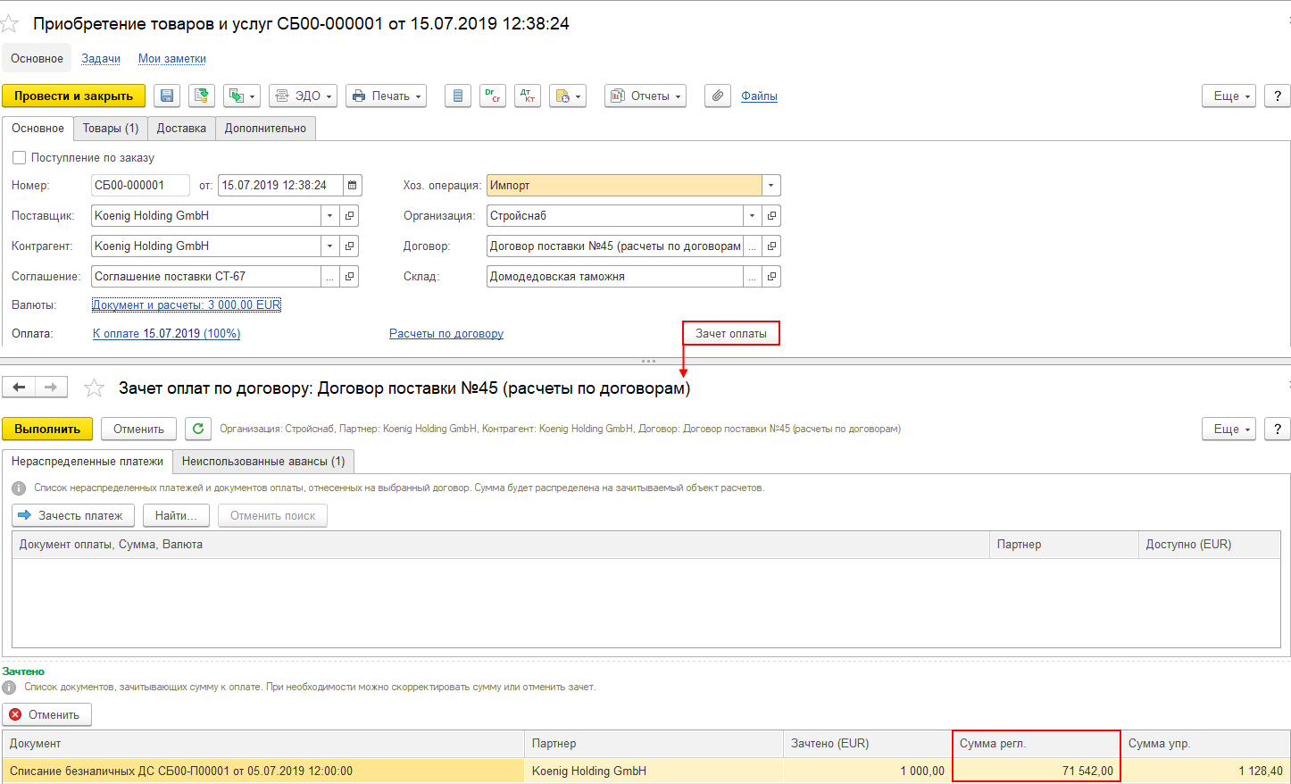Open Koenig Holding GmbH supplier card icon

pyautogui.click(x=350, y=216)
